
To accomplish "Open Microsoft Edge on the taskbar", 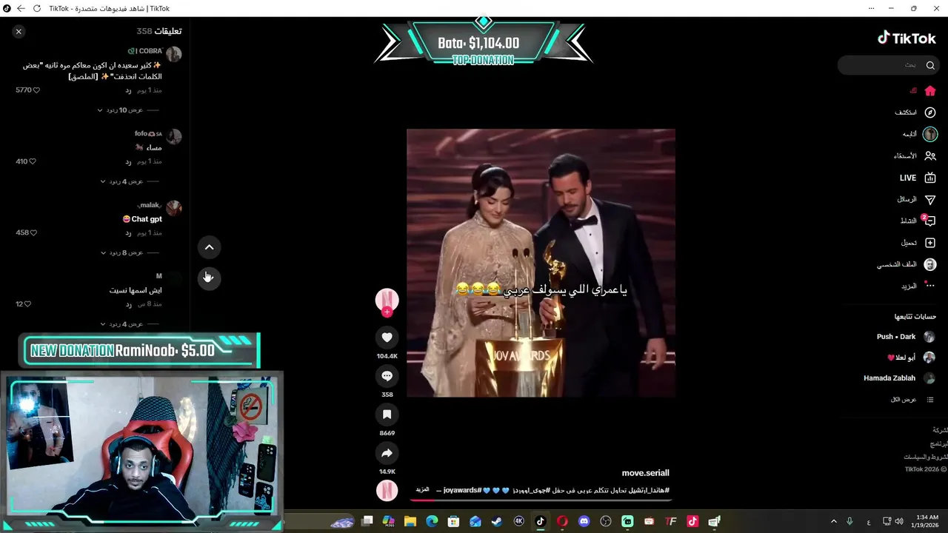I will [x=432, y=522].
